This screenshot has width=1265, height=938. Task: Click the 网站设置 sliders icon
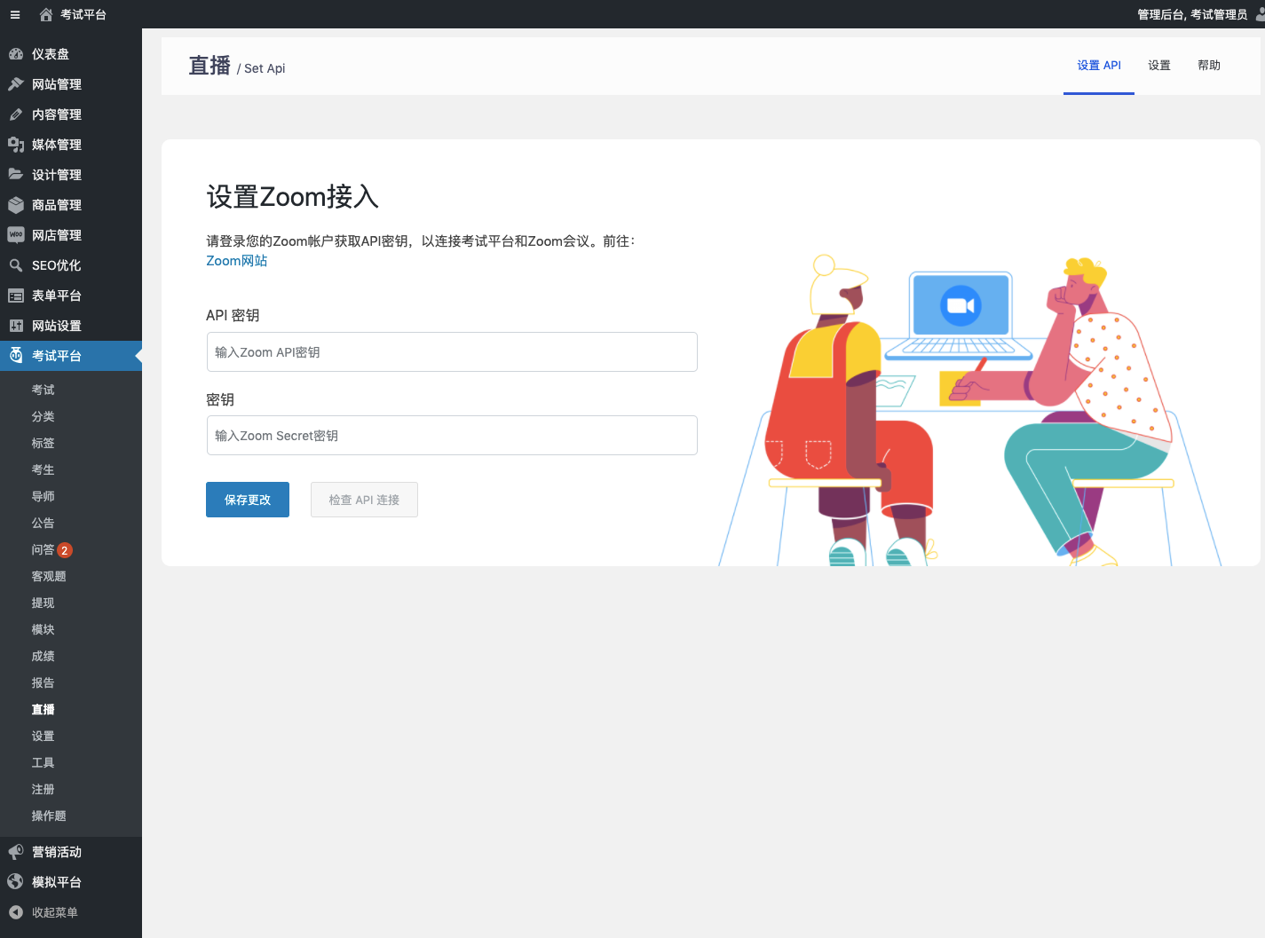16,326
